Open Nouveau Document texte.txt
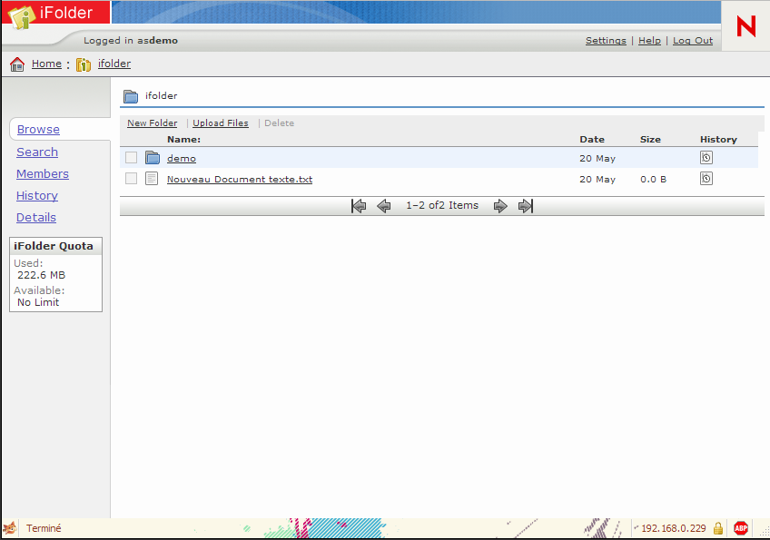This screenshot has height=540, width=770. tap(240, 179)
